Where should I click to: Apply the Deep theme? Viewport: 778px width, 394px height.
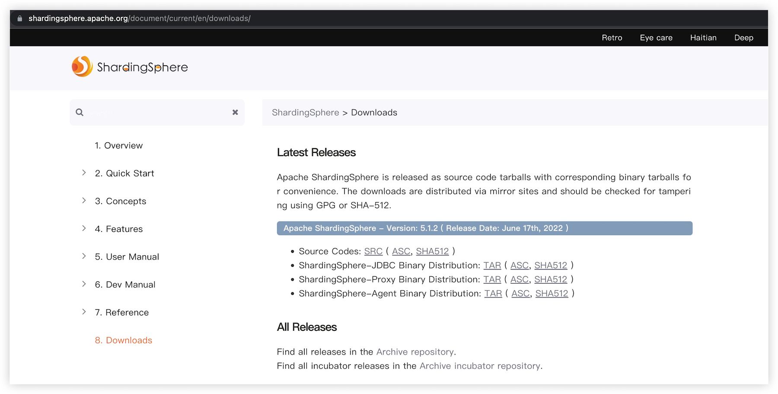(x=743, y=38)
